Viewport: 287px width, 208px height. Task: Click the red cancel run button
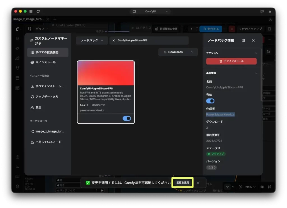pyautogui.click(x=232, y=29)
